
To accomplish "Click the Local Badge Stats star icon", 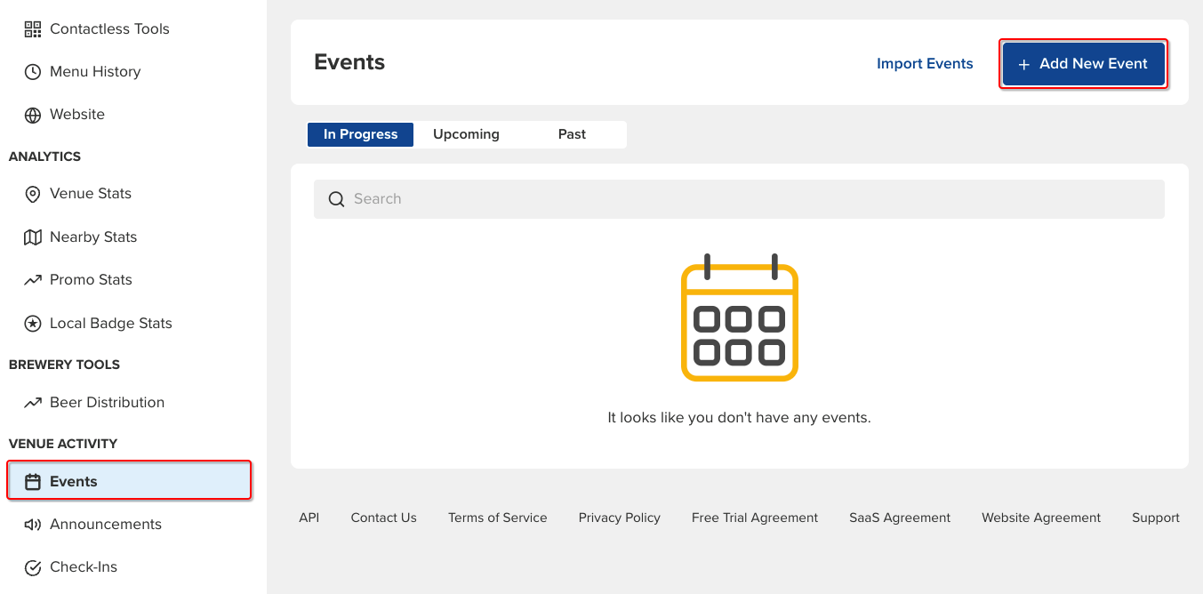I will (33, 324).
